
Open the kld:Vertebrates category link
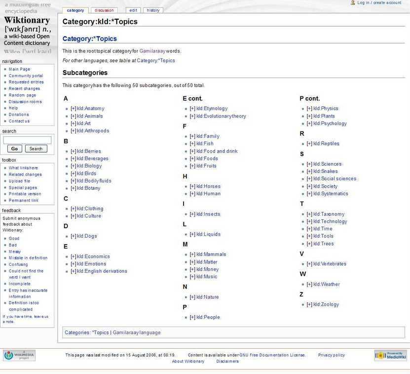click(330, 264)
